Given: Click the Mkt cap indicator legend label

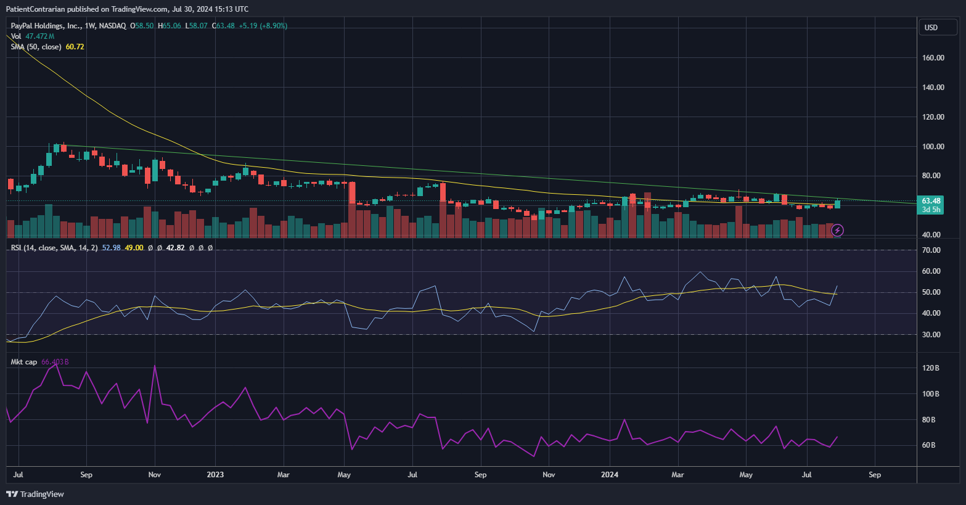Looking at the screenshot, I should click(x=24, y=362).
